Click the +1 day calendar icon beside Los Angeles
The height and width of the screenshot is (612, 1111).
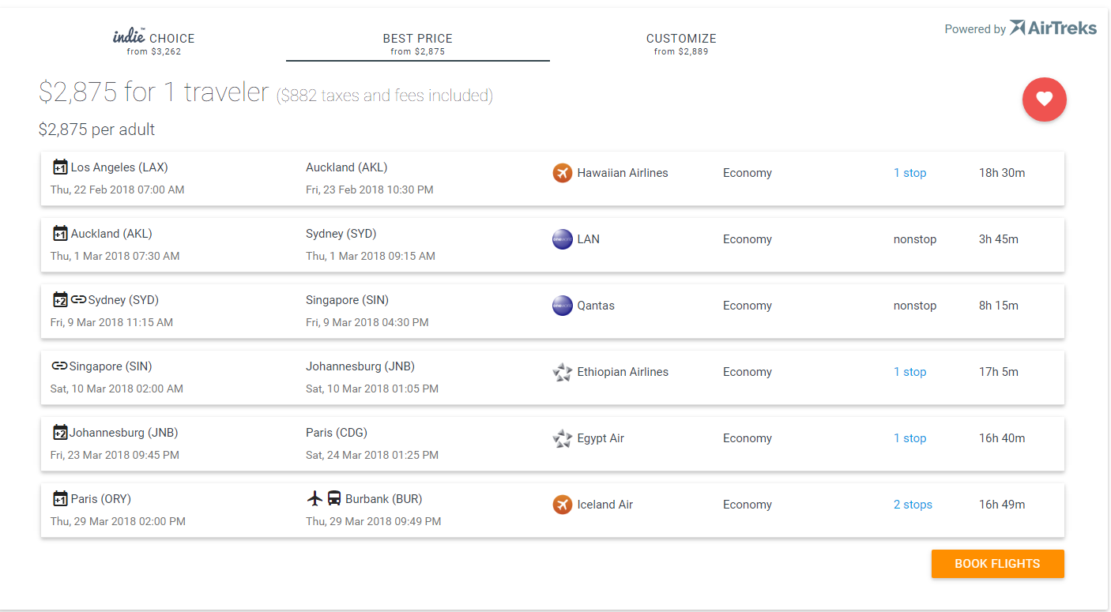[60, 167]
